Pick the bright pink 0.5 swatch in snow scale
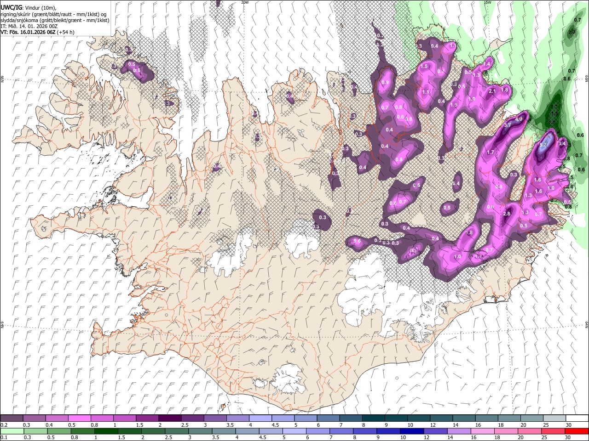This screenshot has height=441, width=589. pyautogui.click(x=79, y=418)
